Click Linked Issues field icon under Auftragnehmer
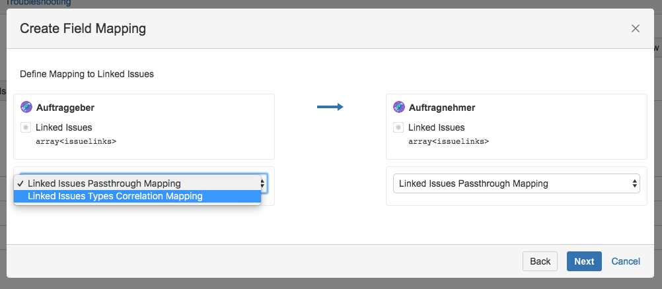Viewport: 662px width, 289px height. click(398, 127)
